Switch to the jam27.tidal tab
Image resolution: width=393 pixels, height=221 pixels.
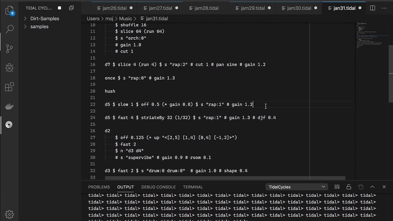tap(161, 8)
